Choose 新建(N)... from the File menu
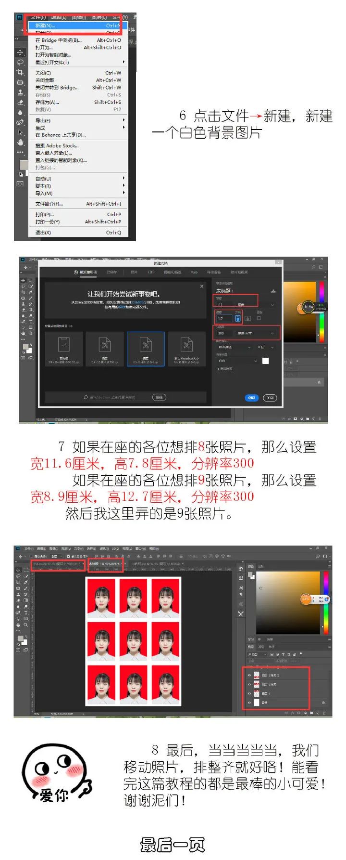The width and height of the screenshot is (346, 860). point(78,26)
